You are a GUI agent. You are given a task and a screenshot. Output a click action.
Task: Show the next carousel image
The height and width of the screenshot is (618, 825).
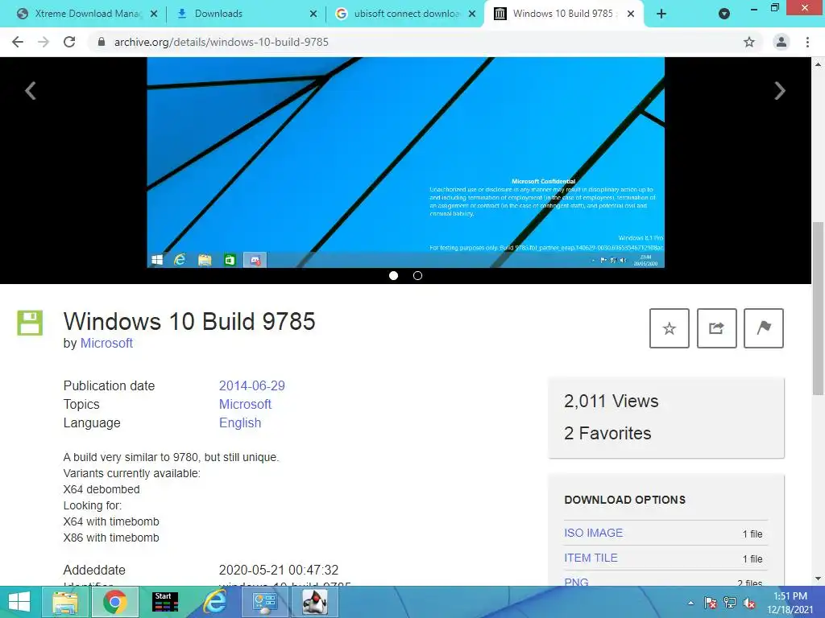point(780,90)
